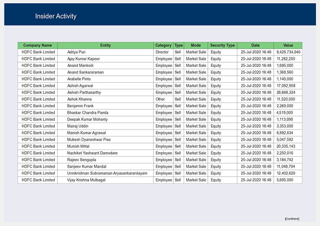320x226 pixels.
Task: Click the Type column header
Action: tap(179, 45)
